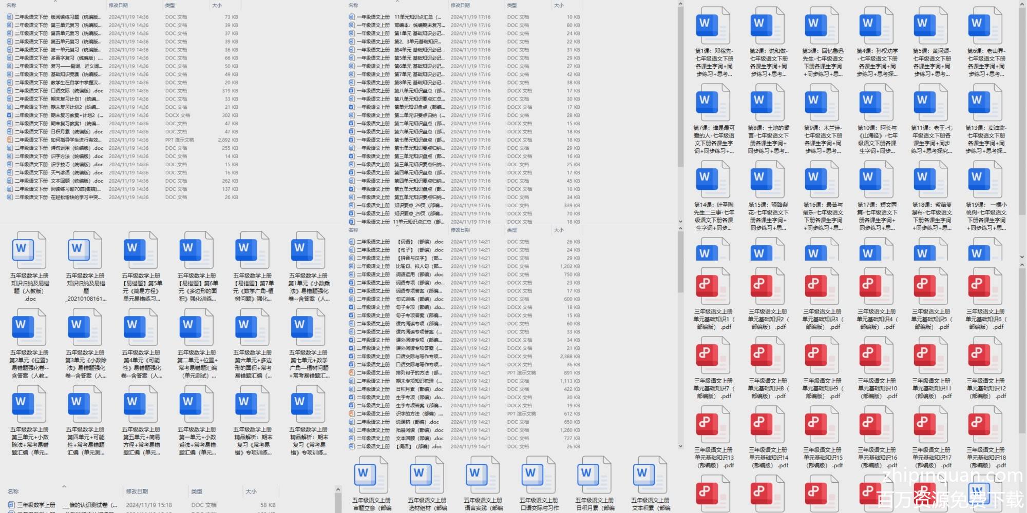This screenshot has height=513, width=1027.
Task: Sort 二年级语文下册 list by 修改日期 column header
Action: tap(118, 5)
